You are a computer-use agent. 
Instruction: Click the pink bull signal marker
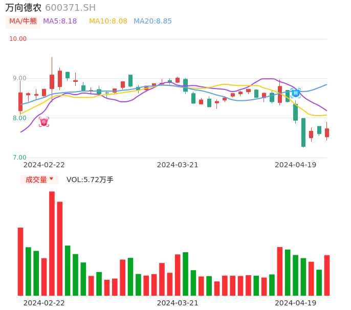click(x=44, y=122)
